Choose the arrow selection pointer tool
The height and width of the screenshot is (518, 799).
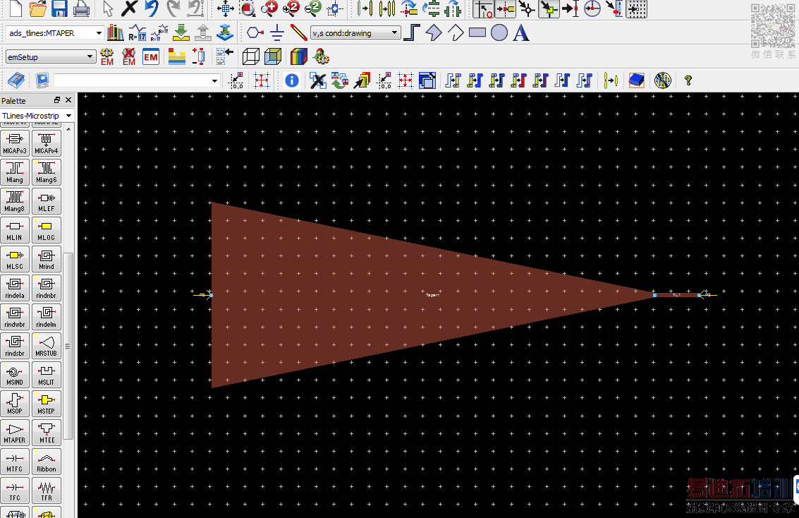[x=107, y=8]
